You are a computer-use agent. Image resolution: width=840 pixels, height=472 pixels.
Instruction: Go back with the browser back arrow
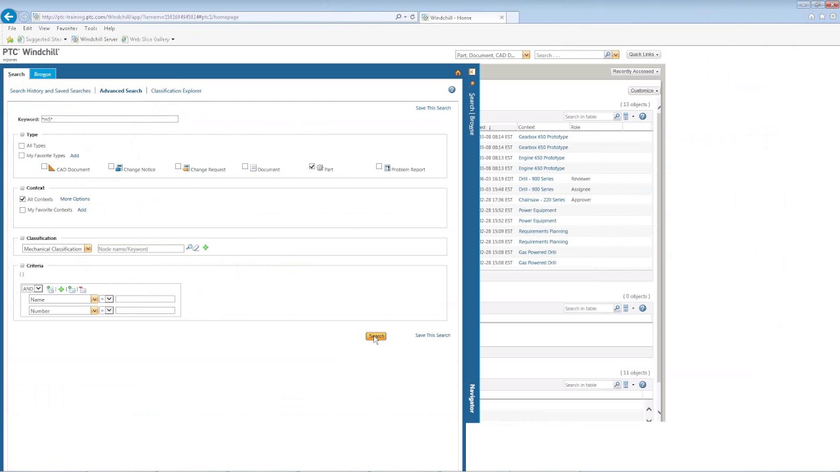(x=9, y=16)
